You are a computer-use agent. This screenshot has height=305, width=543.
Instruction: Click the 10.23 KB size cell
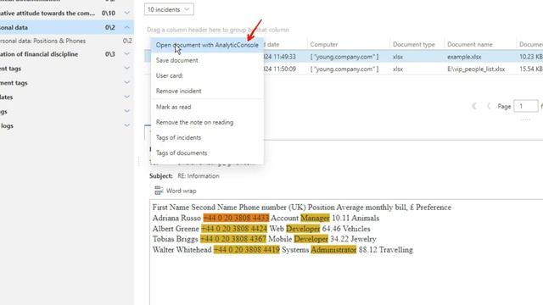531,57
